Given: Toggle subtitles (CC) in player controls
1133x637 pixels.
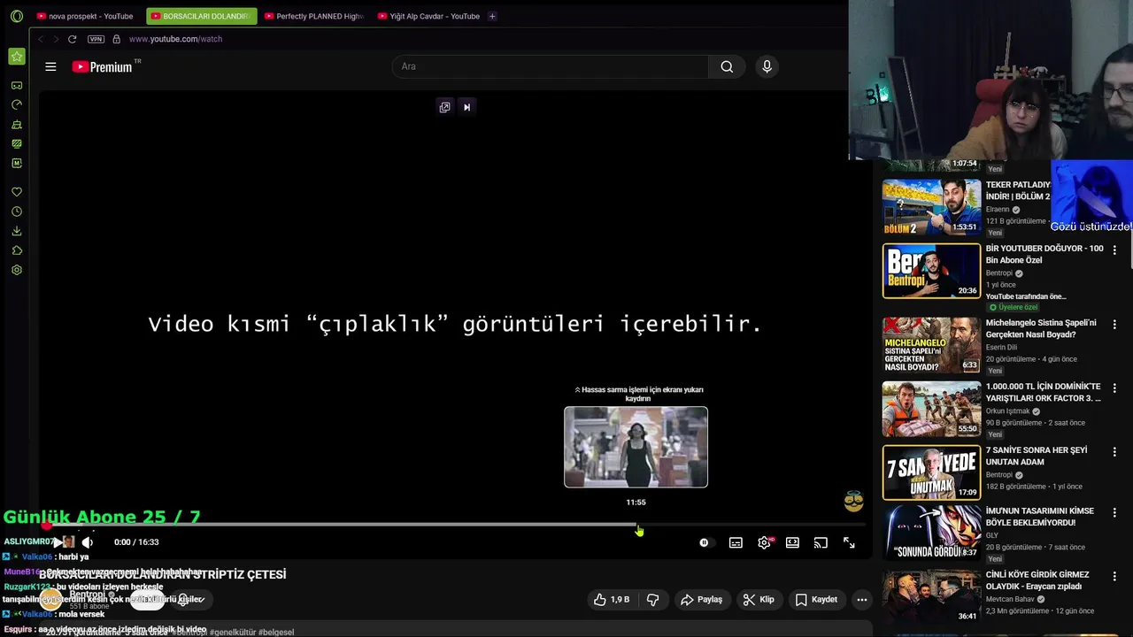Looking at the screenshot, I should point(736,542).
